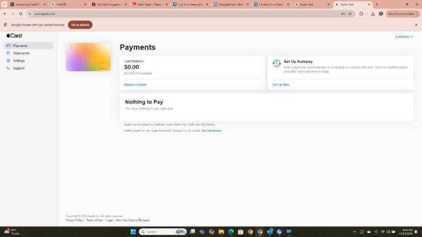Click the Statements document icon in sidebar
422x237 pixels.
[x=8, y=53]
